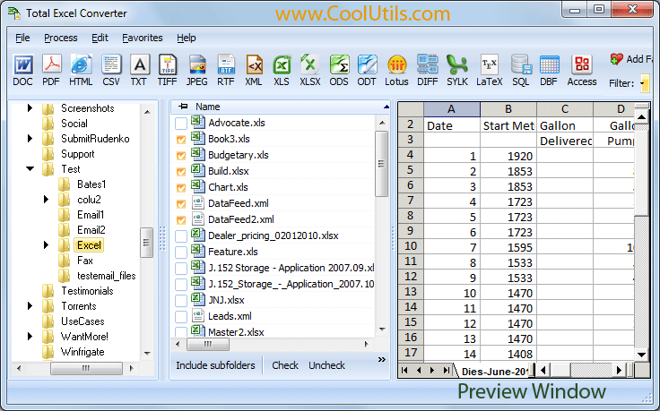Image resolution: width=660 pixels, height=411 pixels.
Task: Click the pin icon beside Name header
Action: pyautogui.click(x=183, y=107)
